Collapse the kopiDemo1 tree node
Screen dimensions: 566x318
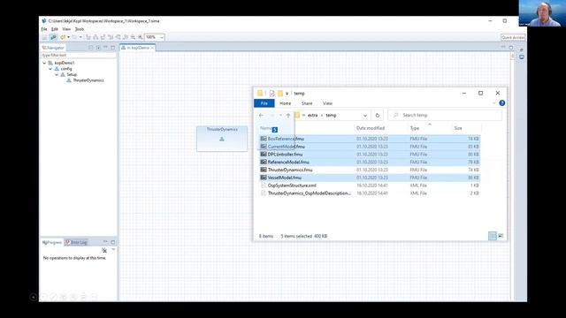point(44,63)
